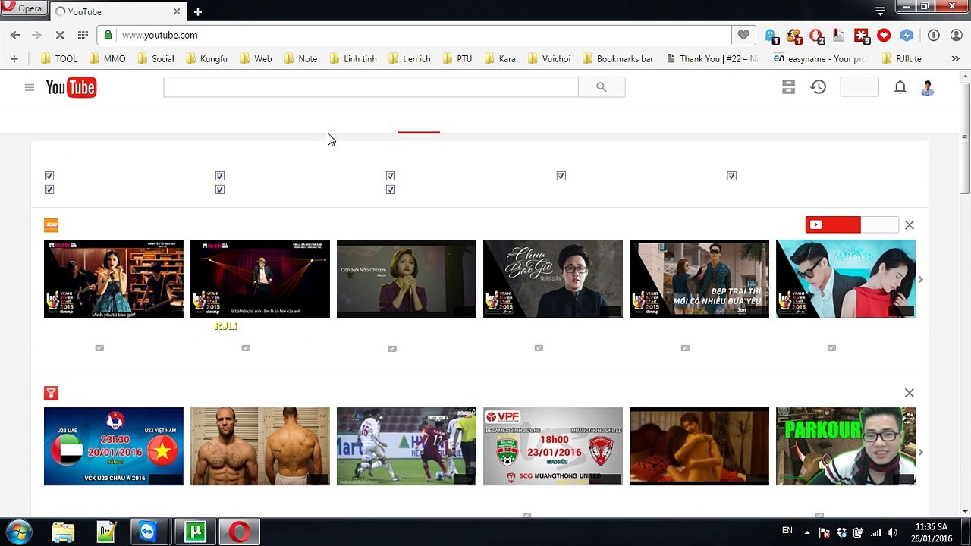Open the Note bookmarks folder
971x546 pixels.
click(x=300, y=58)
